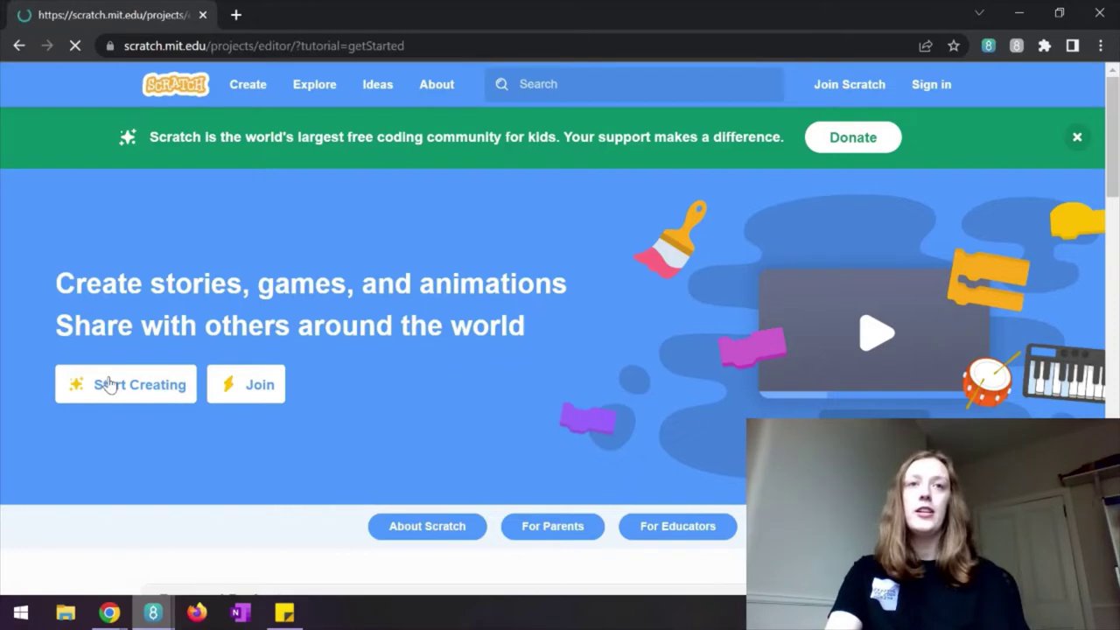Image resolution: width=1120 pixels, height=630 pixels.
Task: Stop loading the page
Action: pos(75,45)
